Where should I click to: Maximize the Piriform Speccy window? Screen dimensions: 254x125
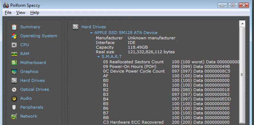point(233,5)
